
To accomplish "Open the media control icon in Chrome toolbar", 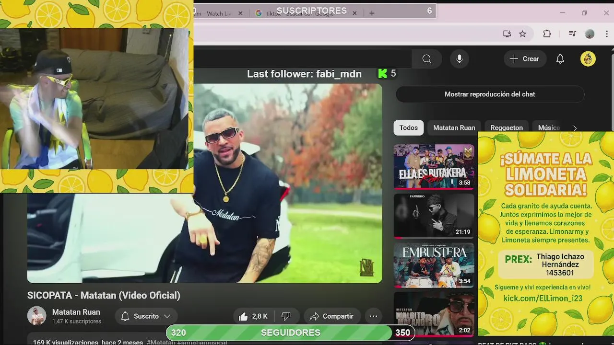I will click(572, 34).
